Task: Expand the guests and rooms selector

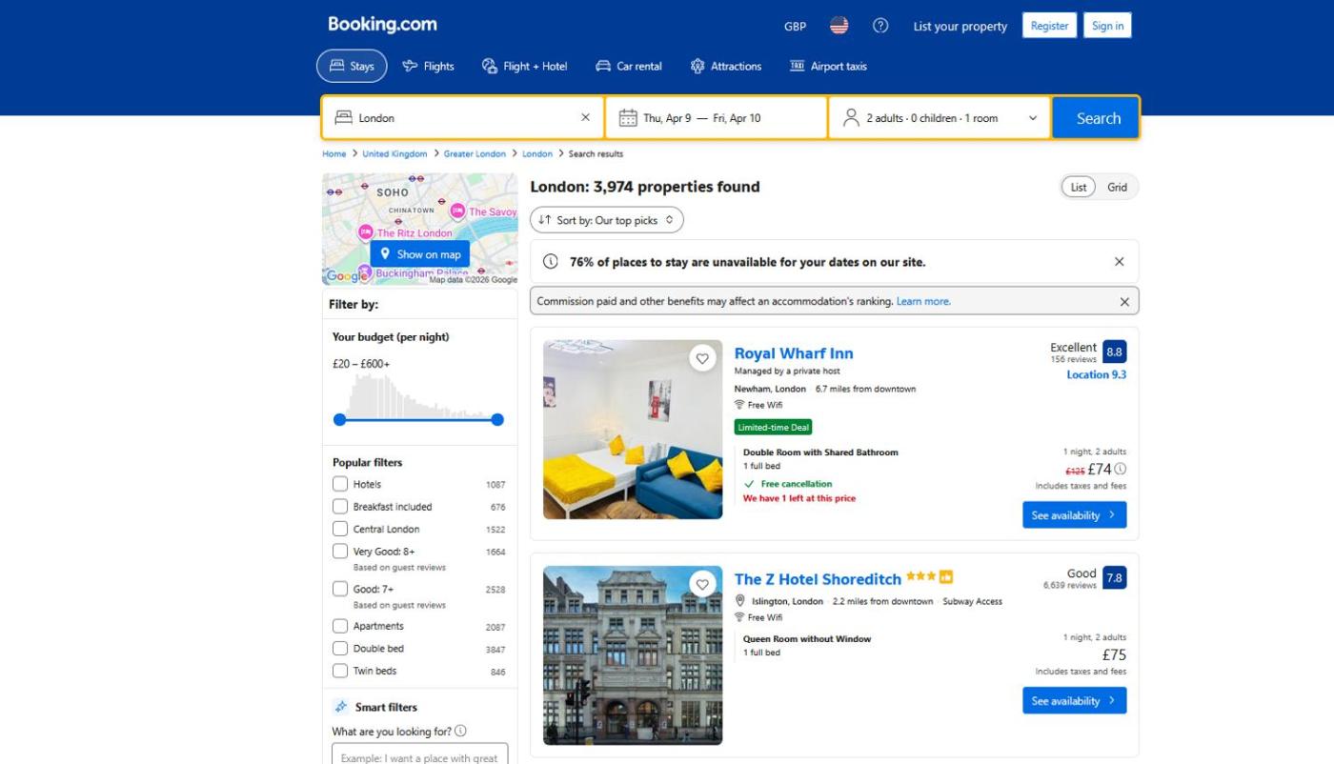Action: coord(939,118)
